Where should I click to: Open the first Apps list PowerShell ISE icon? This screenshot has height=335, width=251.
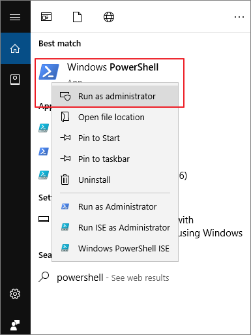pos(44,128)
